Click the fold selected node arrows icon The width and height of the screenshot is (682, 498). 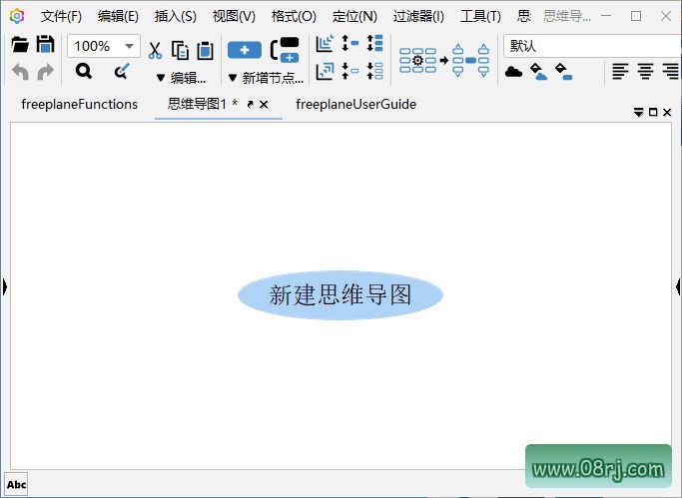[x=350, y=71]
